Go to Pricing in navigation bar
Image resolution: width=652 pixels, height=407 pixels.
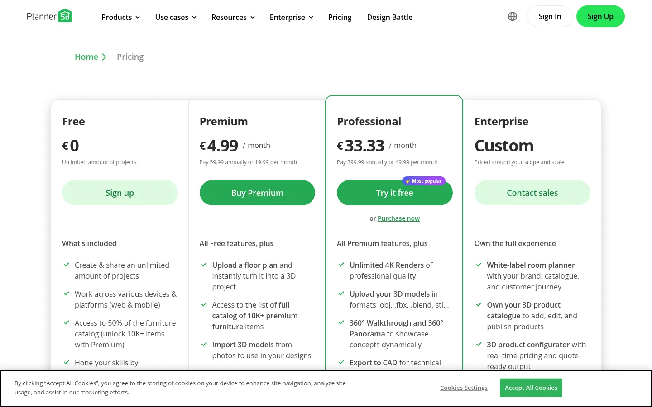point(340,17)
